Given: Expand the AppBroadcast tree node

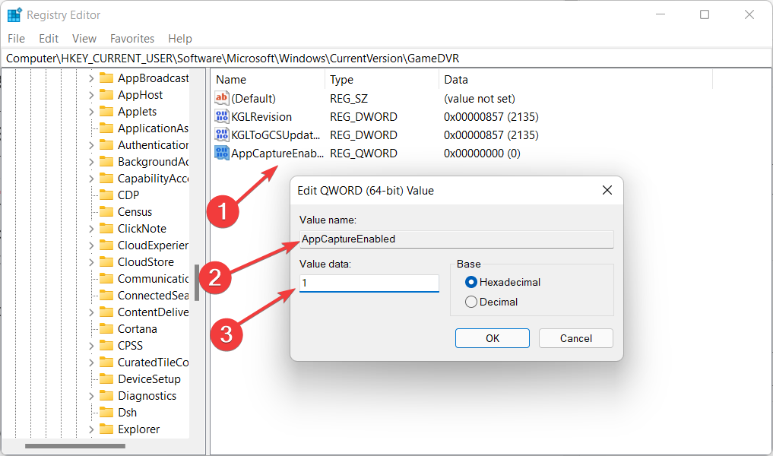Looking at the screenshot, I should [x=91, y=78].
